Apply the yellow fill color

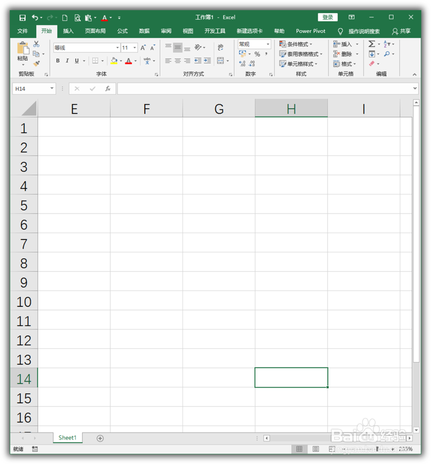(x=114, y=61)
